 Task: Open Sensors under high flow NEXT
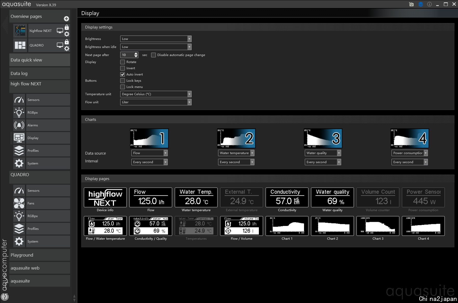click(x=42, y=100)
